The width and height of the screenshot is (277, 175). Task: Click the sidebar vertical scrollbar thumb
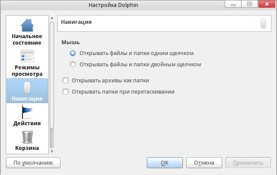click(52, 74)
